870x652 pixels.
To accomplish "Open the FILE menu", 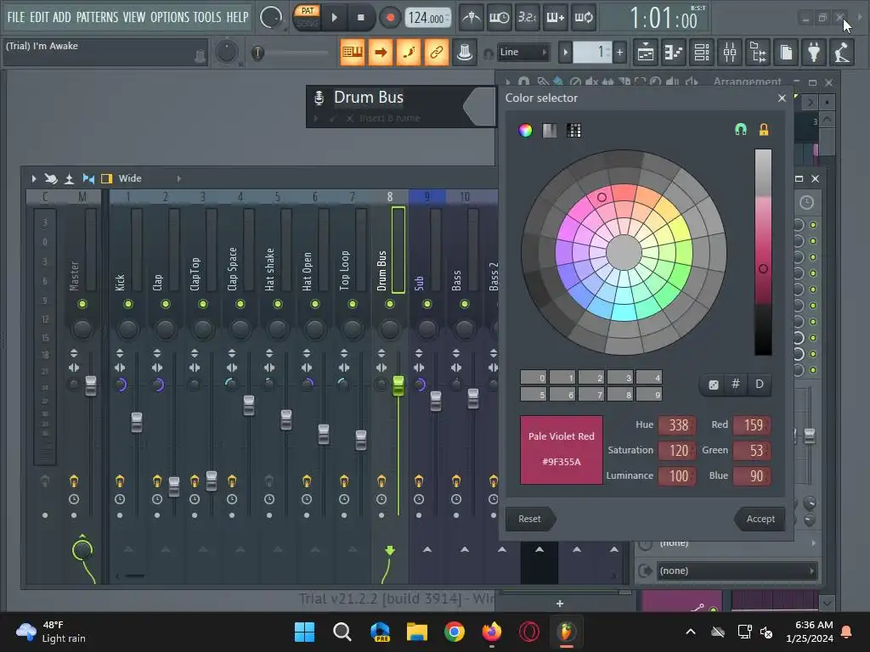I will [16, 17].
